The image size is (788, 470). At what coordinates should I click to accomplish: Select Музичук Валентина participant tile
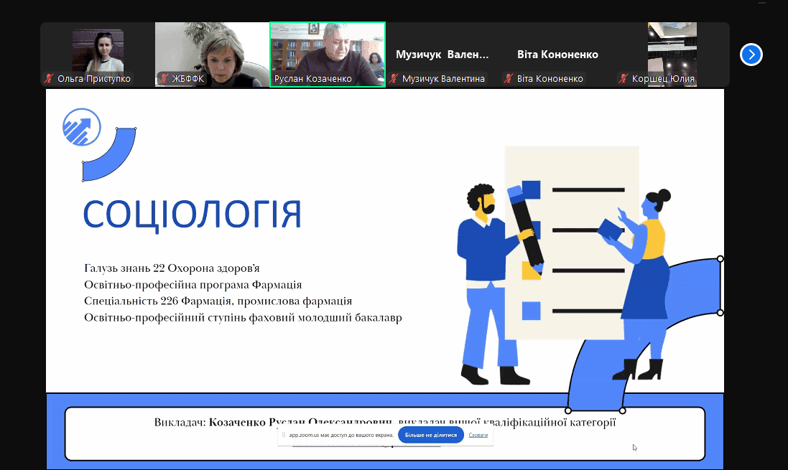pos(442,55)
